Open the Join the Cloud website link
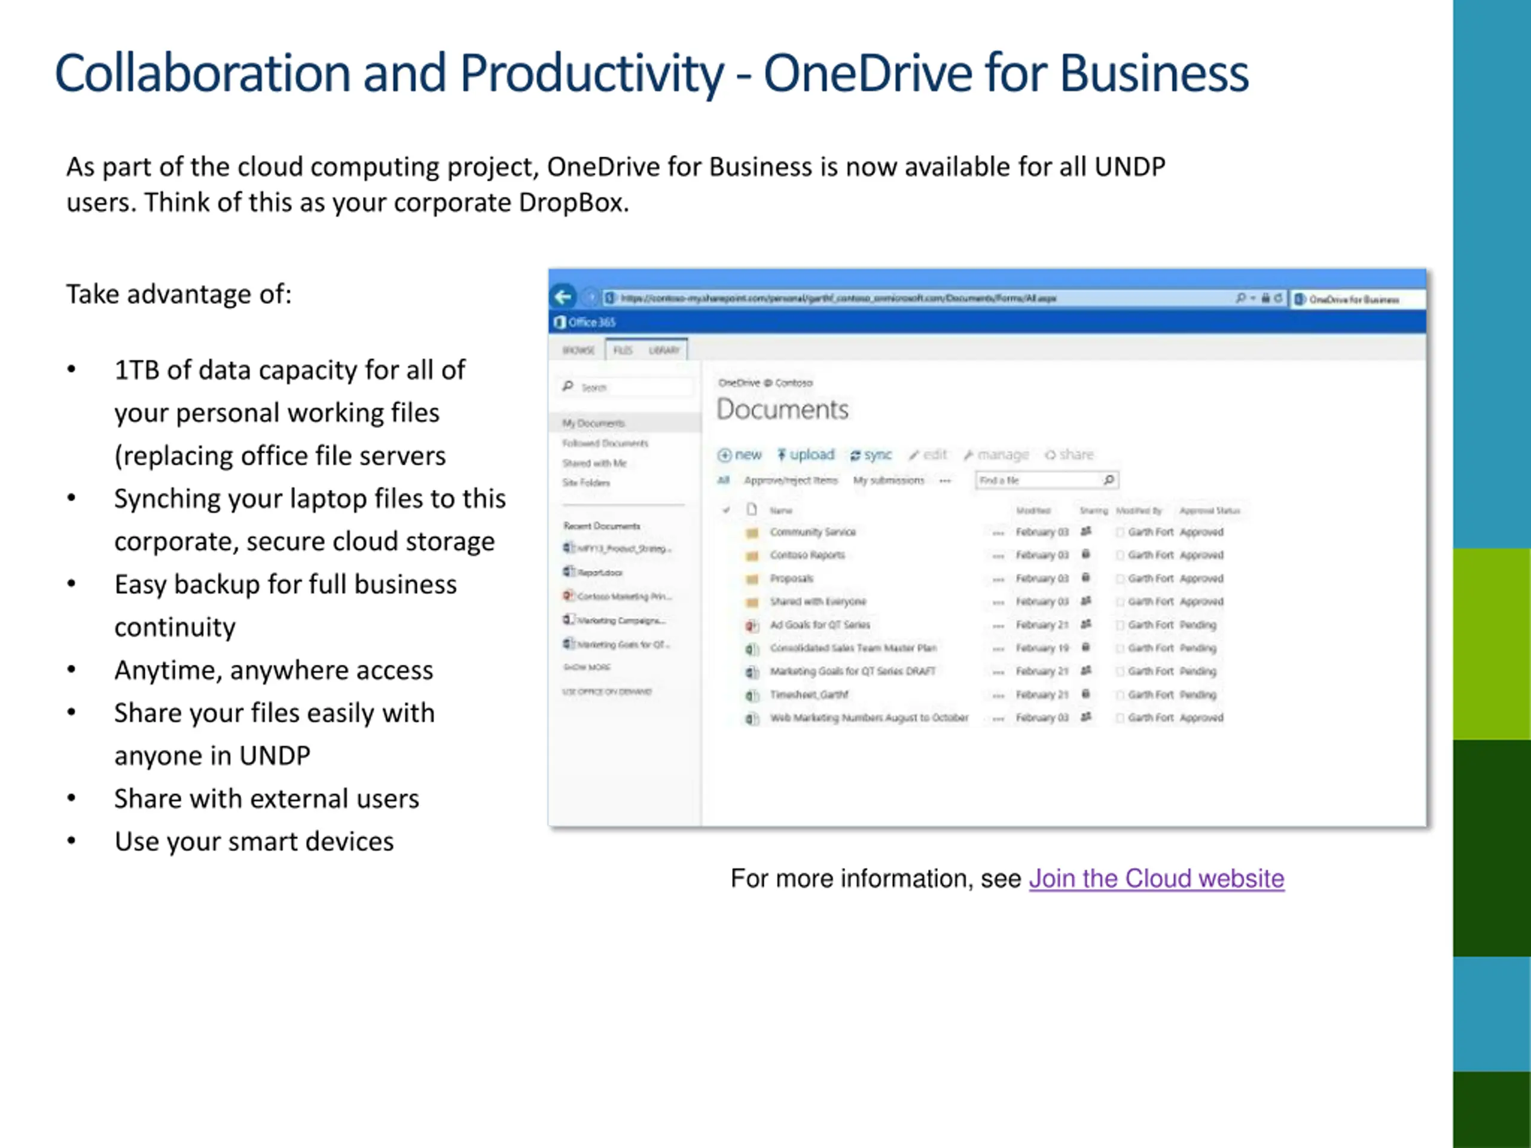Screen dimensions: 1531x1148 (1157, 879)
